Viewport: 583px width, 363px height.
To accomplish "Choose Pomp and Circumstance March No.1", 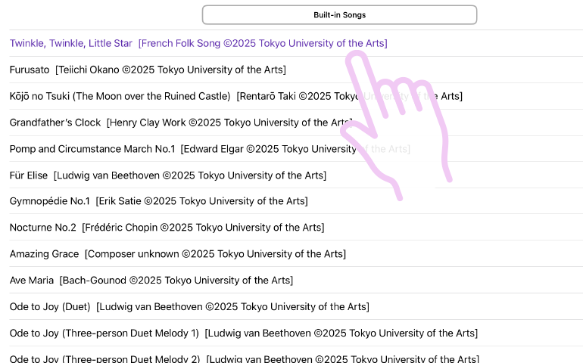I will [x=296, y=149].
